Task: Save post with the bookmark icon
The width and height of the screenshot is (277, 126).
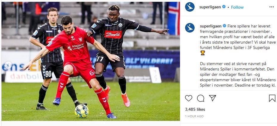Action: click(272, 98)
